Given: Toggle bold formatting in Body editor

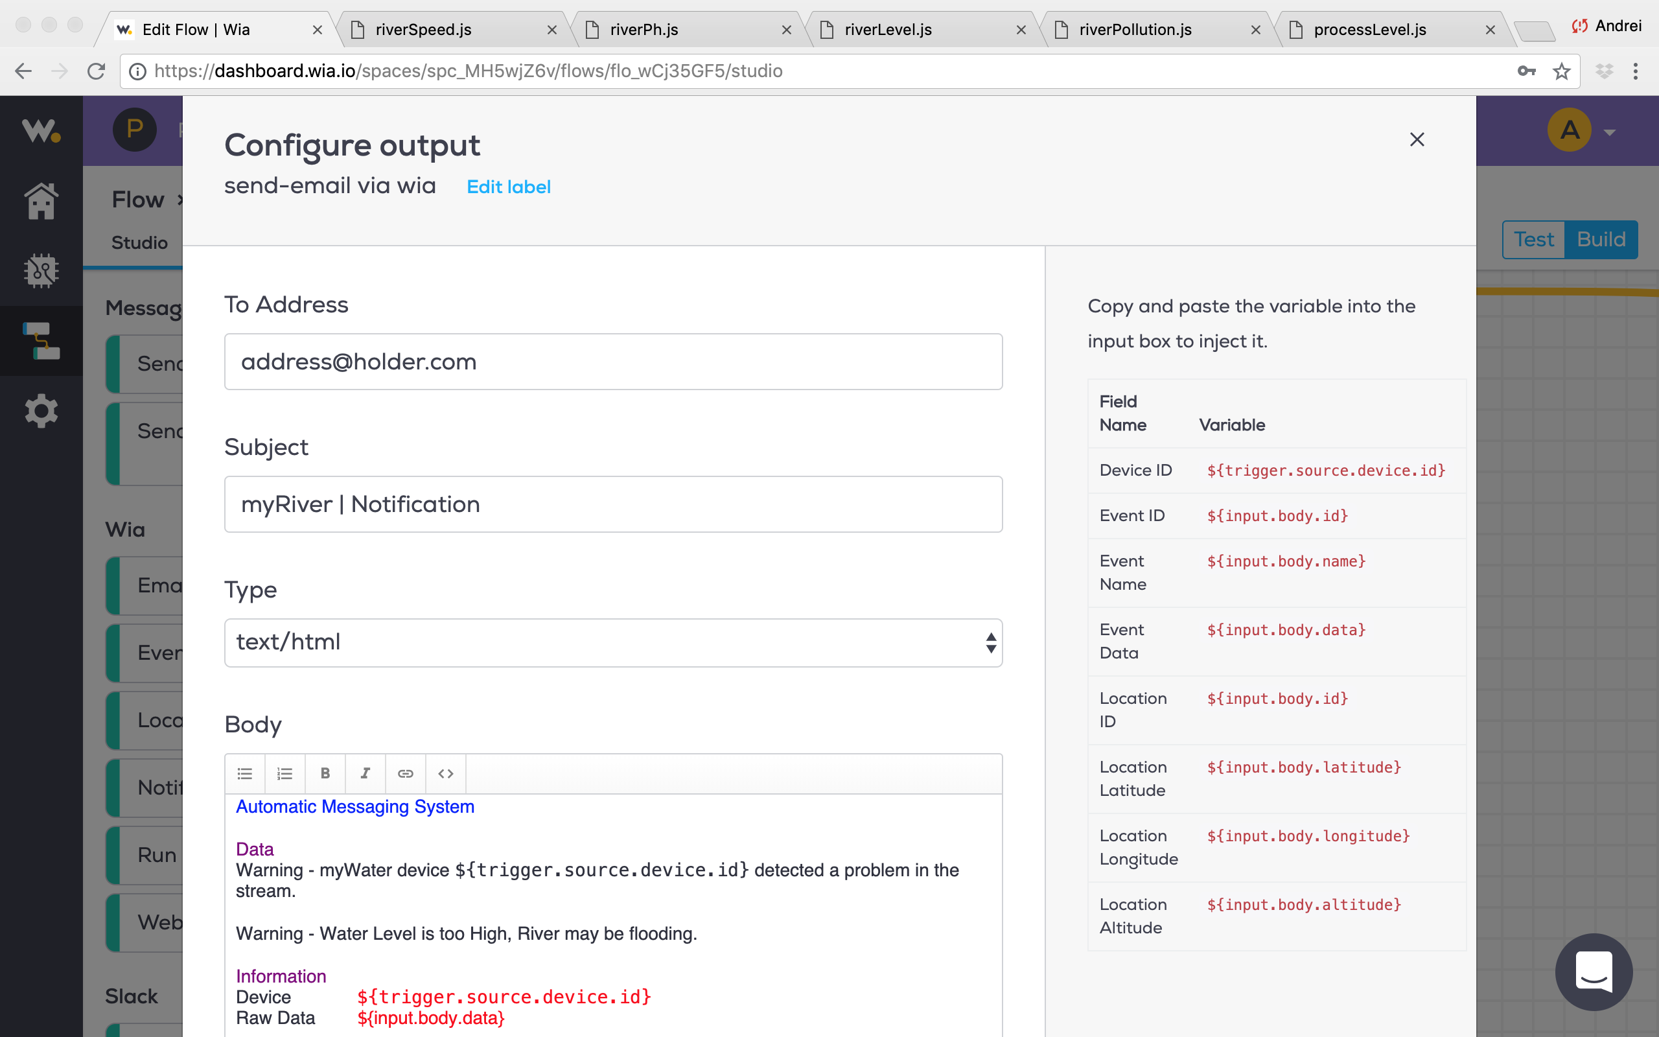Looking at the screenshot, I should (325, 774).
